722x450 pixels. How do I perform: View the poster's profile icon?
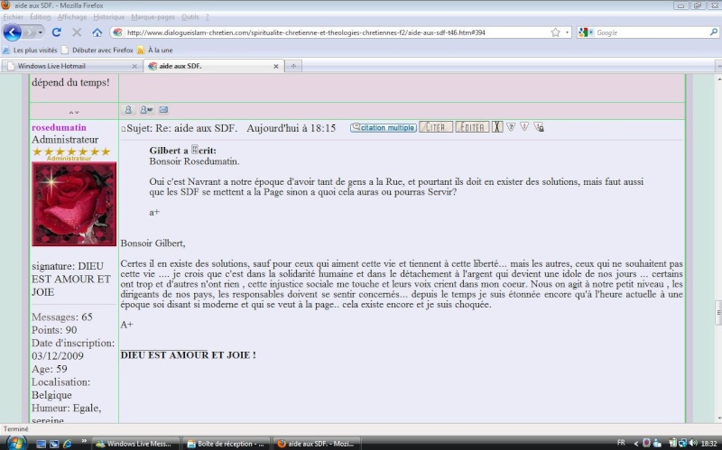tap(128, 109)
